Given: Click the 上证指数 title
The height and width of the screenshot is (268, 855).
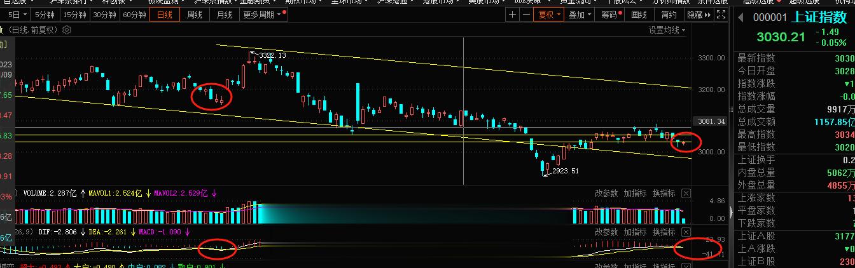Looking at the screenshot, I should tap(819, 18).
